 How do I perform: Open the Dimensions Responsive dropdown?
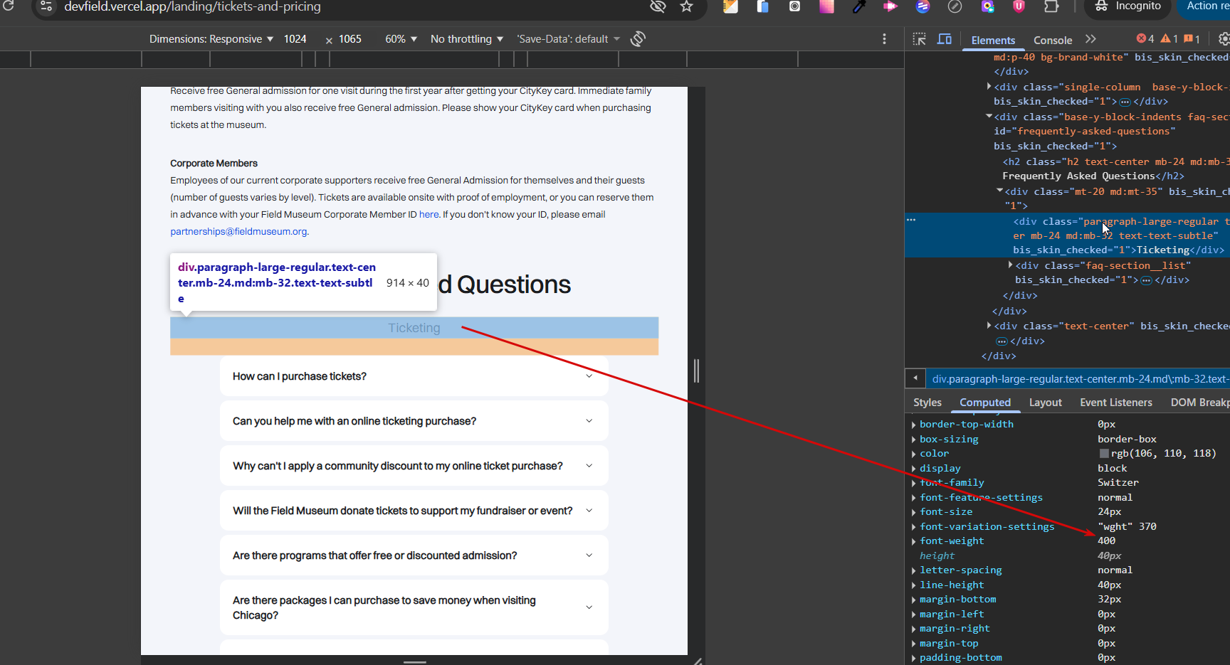[x=211, y=39]
